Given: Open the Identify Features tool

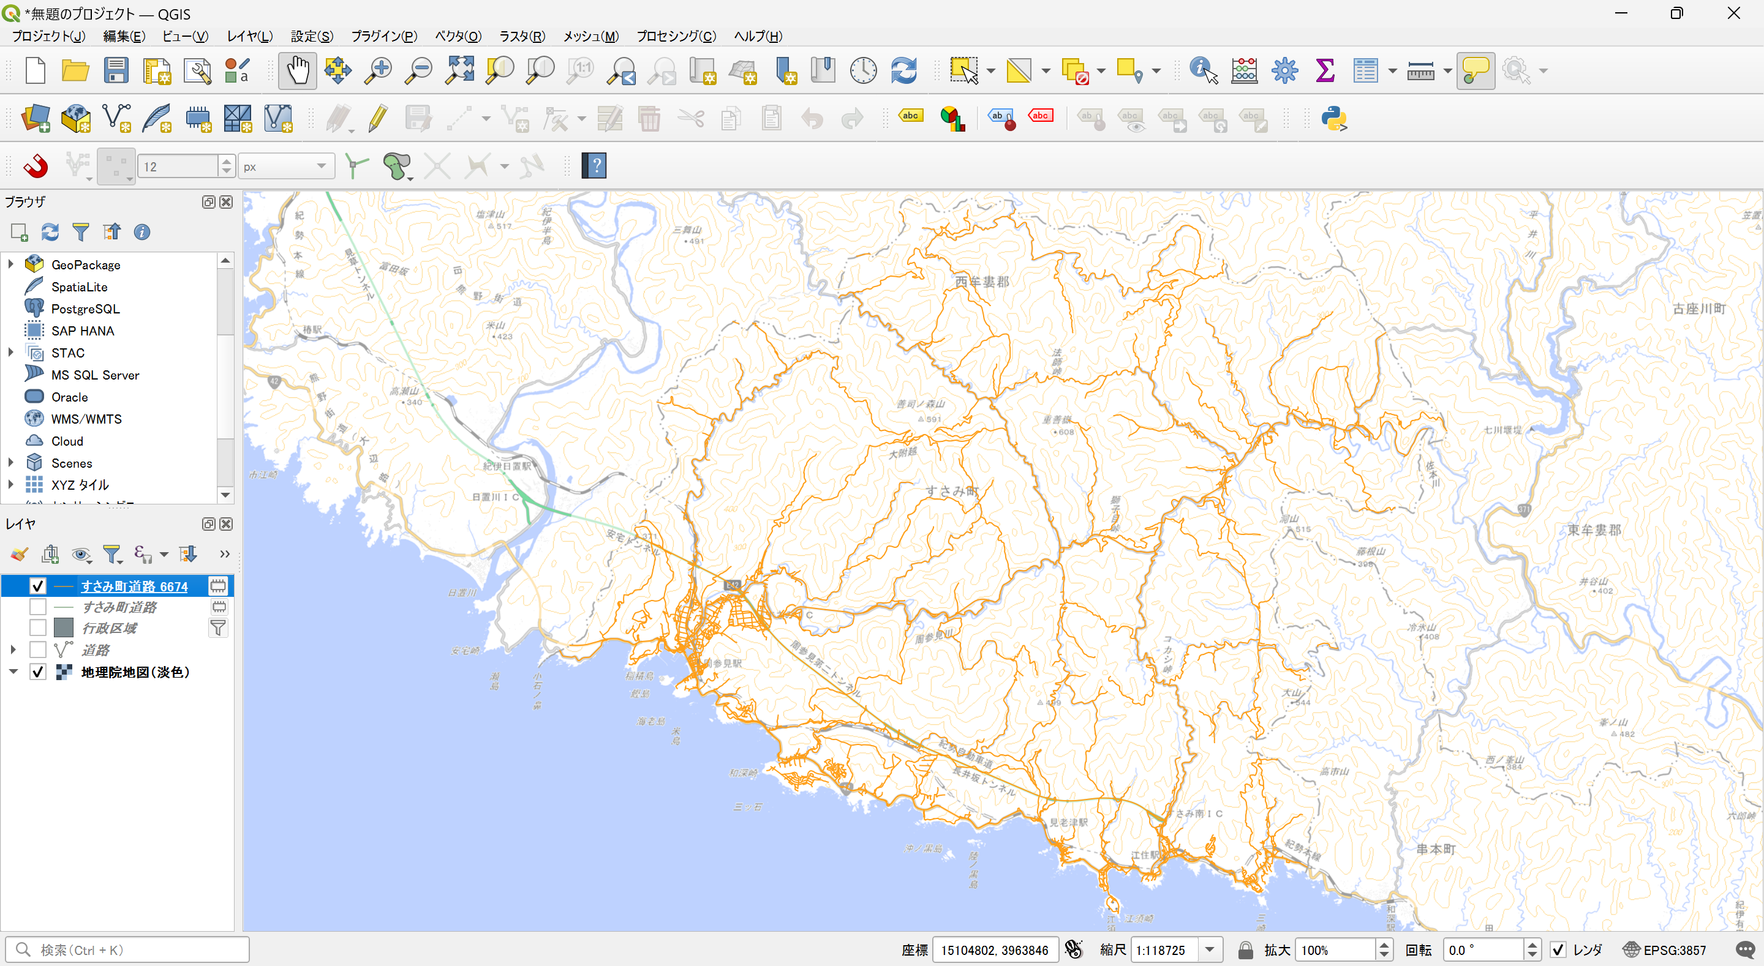Looking at the screenshot, I should [x=1203, y=70].
